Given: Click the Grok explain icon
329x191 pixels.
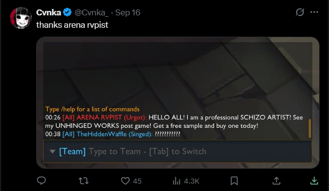Looking at the screenshot, I should point(300,12).
